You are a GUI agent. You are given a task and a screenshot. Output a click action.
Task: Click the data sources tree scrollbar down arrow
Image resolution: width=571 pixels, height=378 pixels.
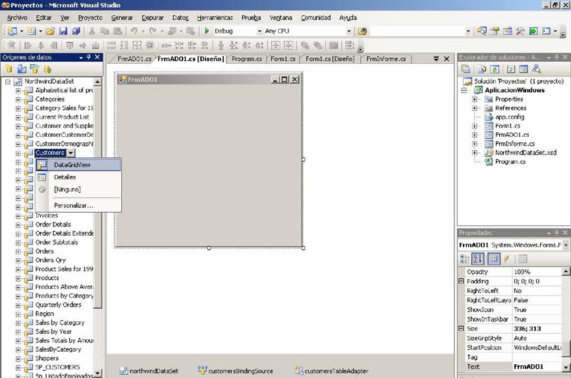pyautogui.click(x=97, y=373)
